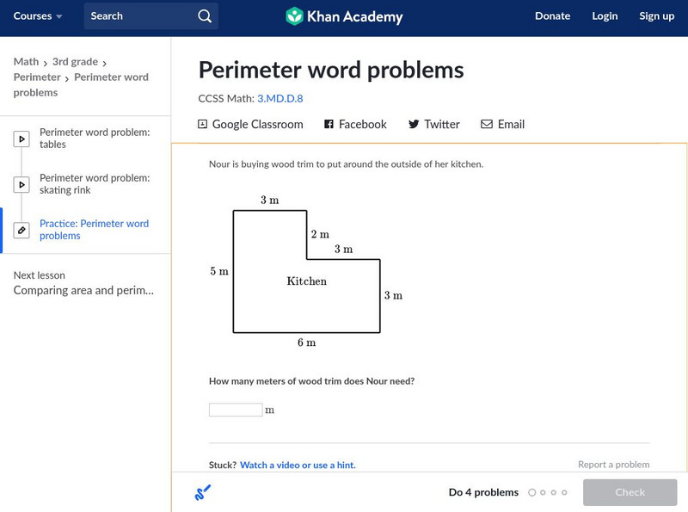This screenshot has height=512, width=688.
Task: Click the Facebook share icon
Action: pyautogui.click(x=329, y=124)
